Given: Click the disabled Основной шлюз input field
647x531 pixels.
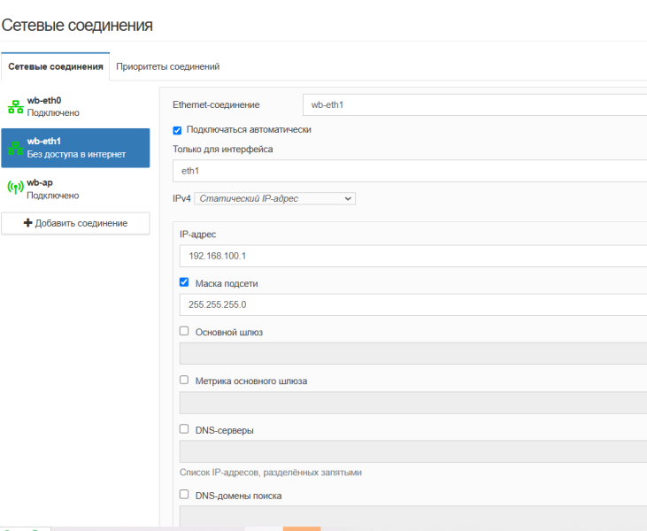Looking at the screenshot, I should click(413, 353).
